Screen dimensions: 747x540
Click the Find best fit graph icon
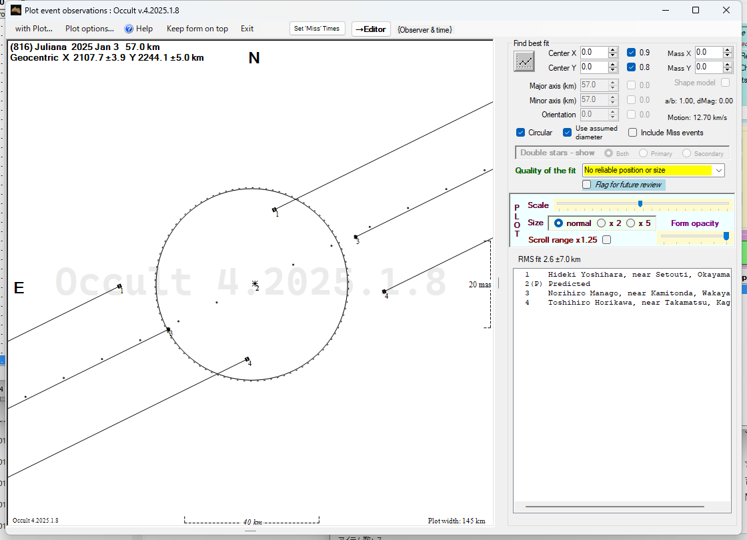(524, 61)
